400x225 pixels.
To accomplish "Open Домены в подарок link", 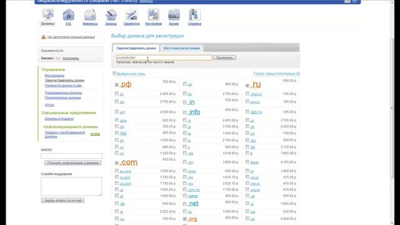I will pos(59,119).
